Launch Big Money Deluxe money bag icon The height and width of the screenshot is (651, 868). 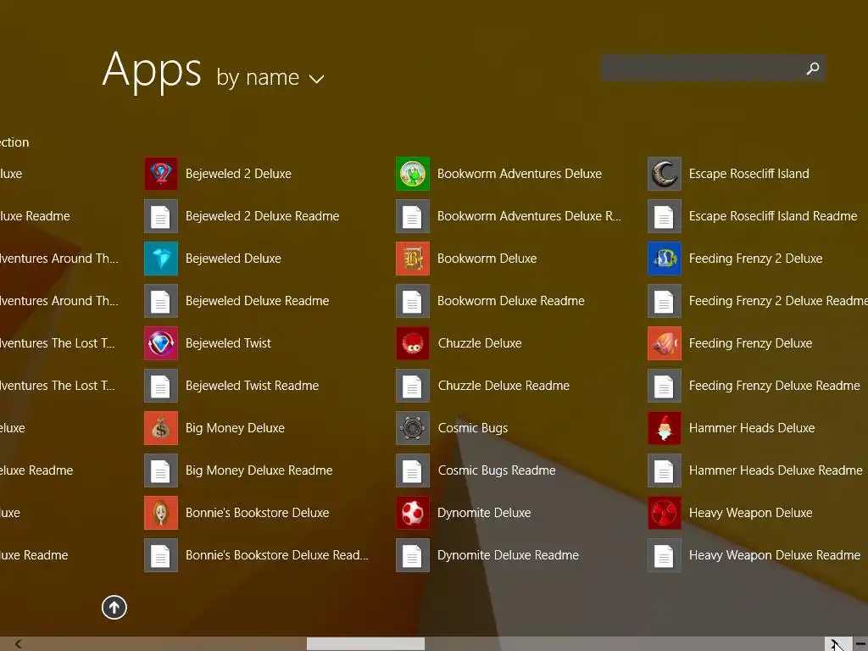pyautogui.click(x=161, y=428)
